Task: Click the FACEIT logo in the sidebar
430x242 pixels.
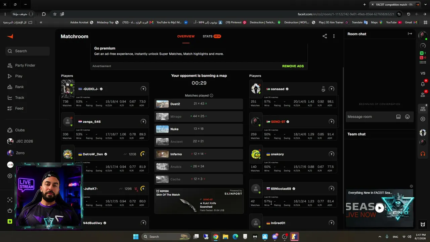Action: 10,36
